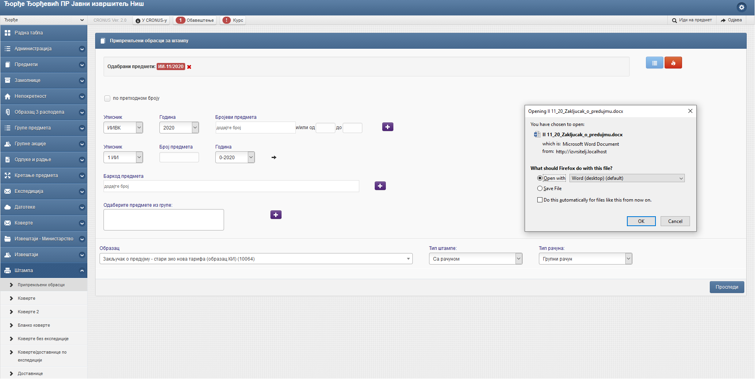755x379 pixels.
Task: Click the plus button for group cases
Action: pyautogui.click(x=276, y=215)
